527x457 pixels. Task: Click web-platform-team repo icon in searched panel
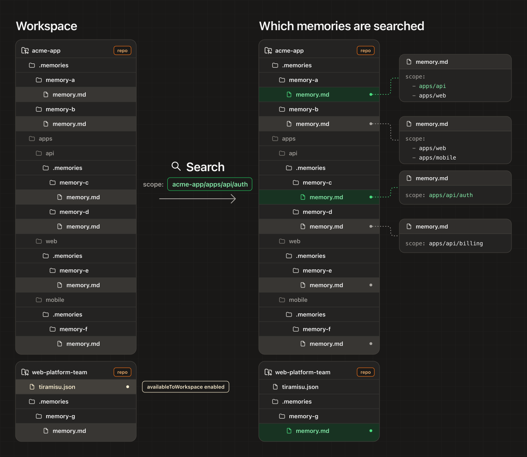(268, 372)
